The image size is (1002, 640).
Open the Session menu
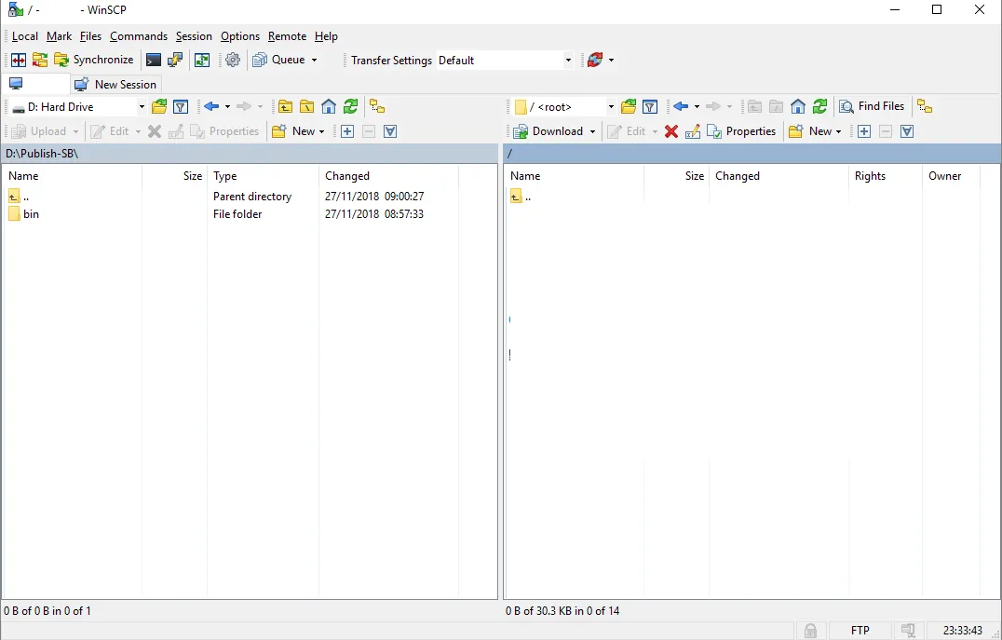coord(194,36)
